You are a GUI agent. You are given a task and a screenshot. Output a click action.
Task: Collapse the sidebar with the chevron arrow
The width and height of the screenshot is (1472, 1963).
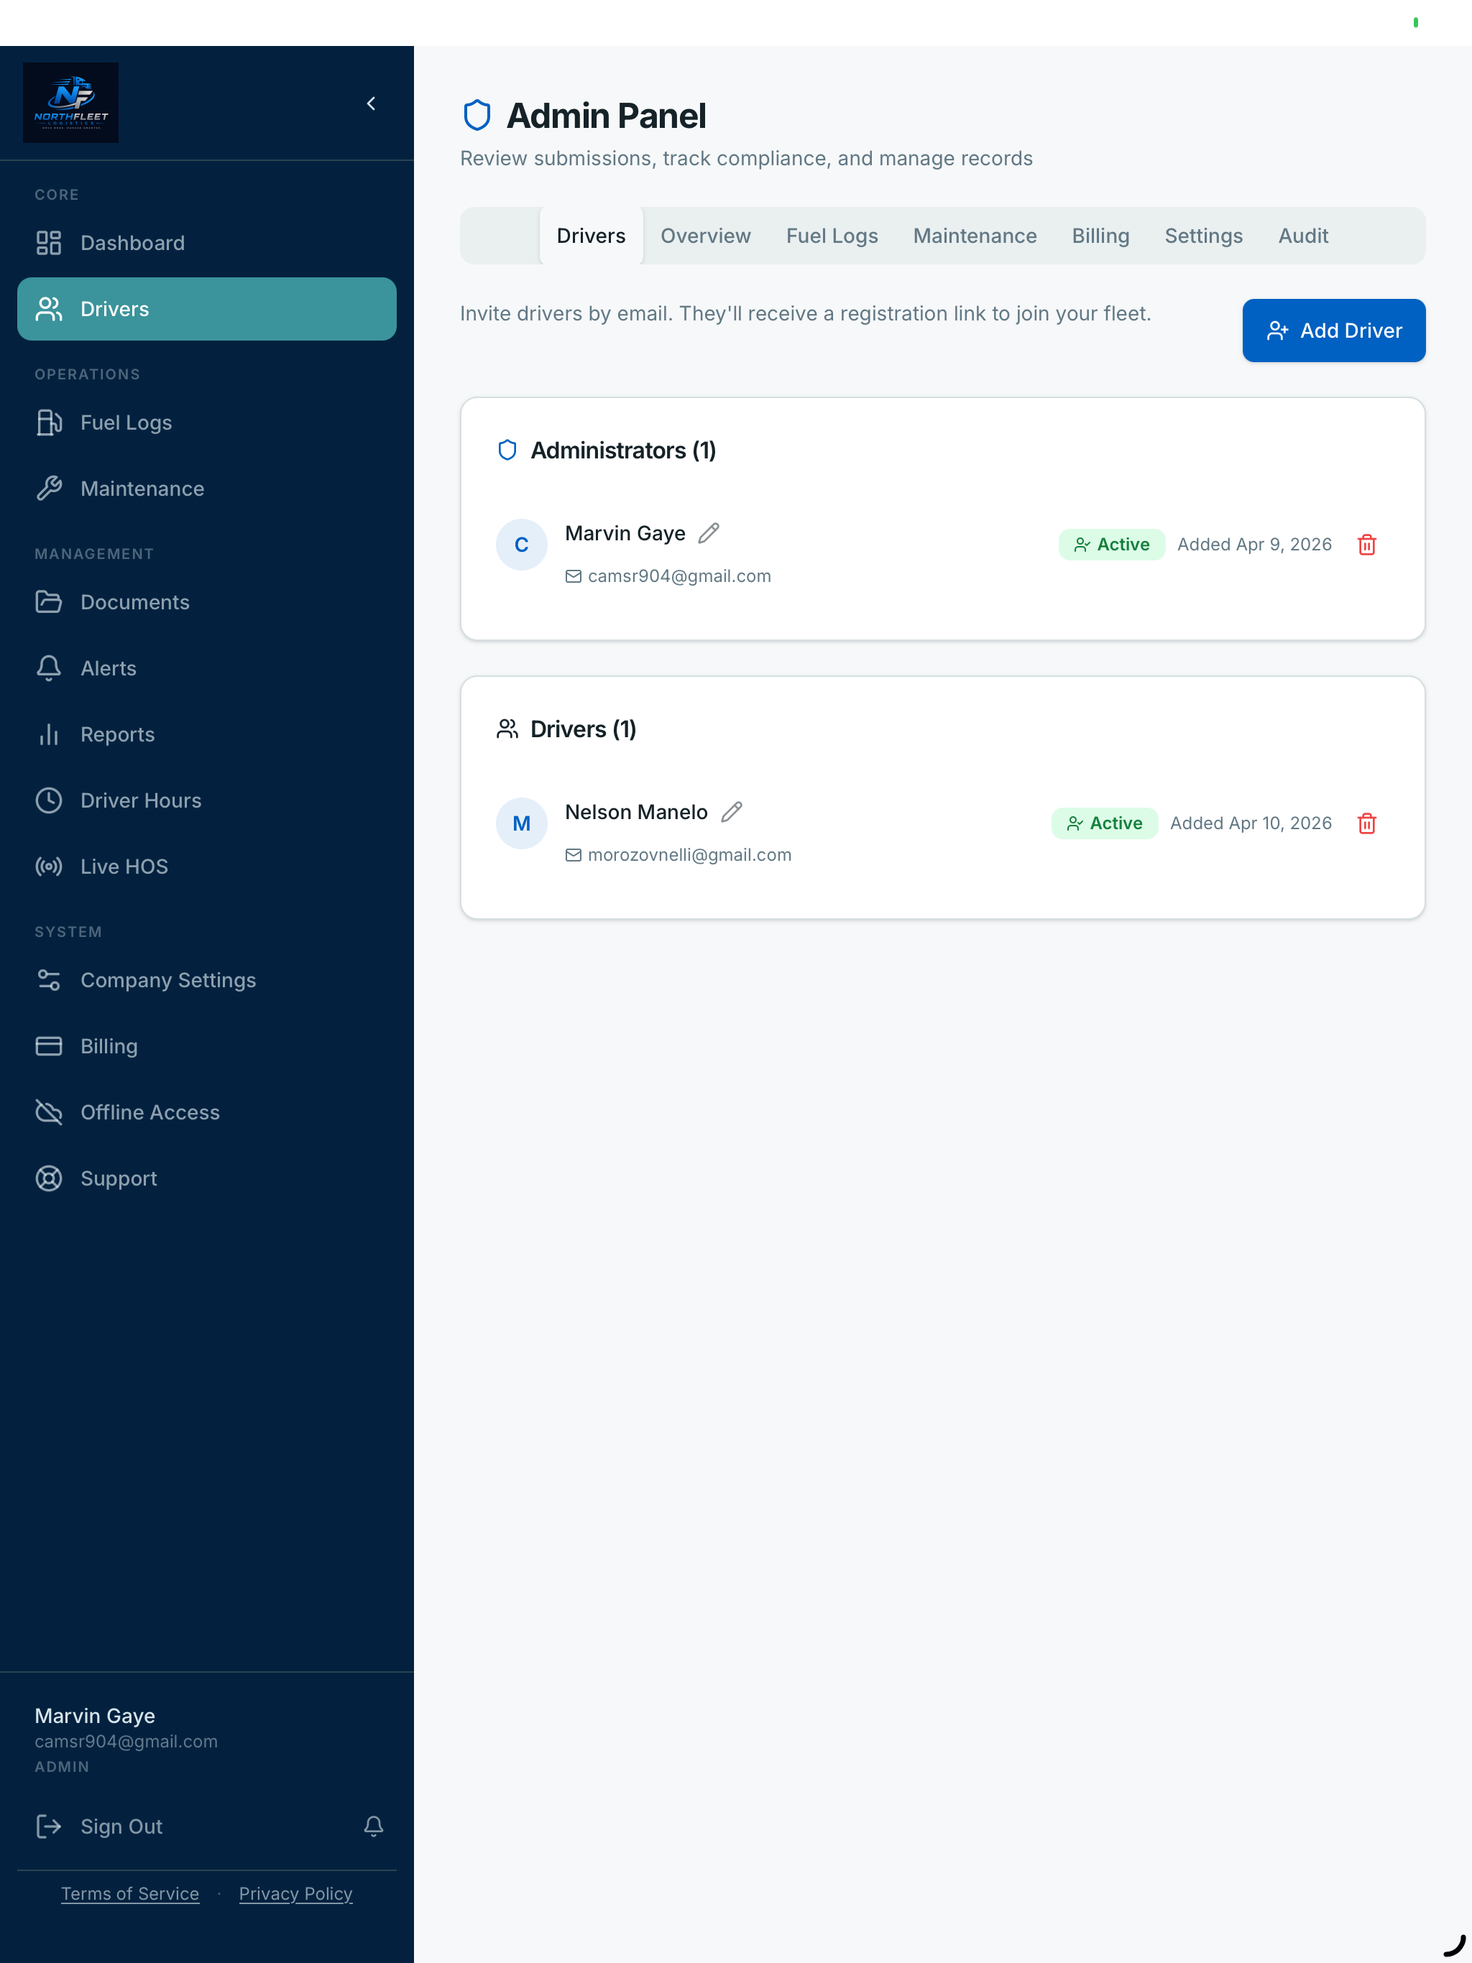371,104
